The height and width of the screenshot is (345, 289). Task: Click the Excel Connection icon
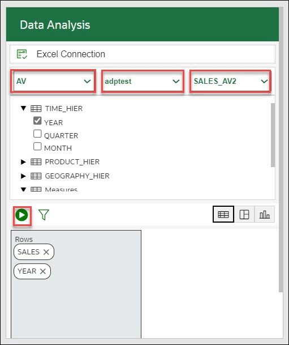point(22,54)
